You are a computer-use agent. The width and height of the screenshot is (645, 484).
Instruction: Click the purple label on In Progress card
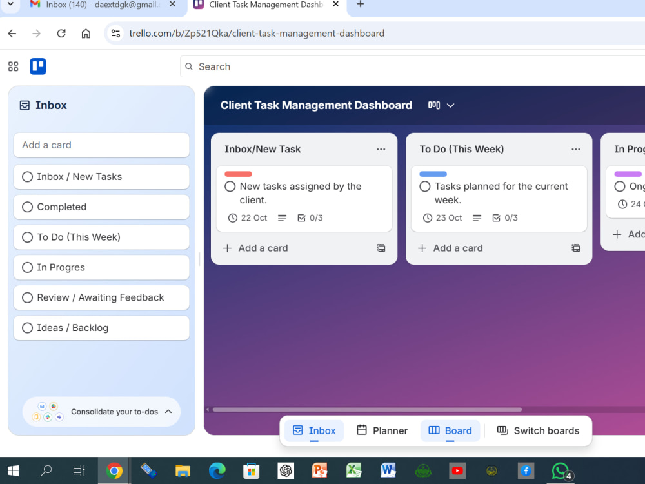coord(628,174)
